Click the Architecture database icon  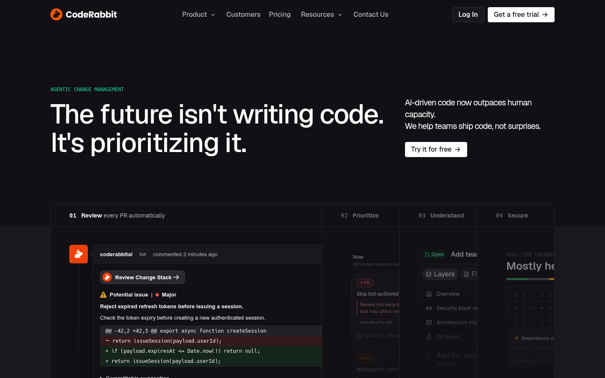tap(429, 323)
